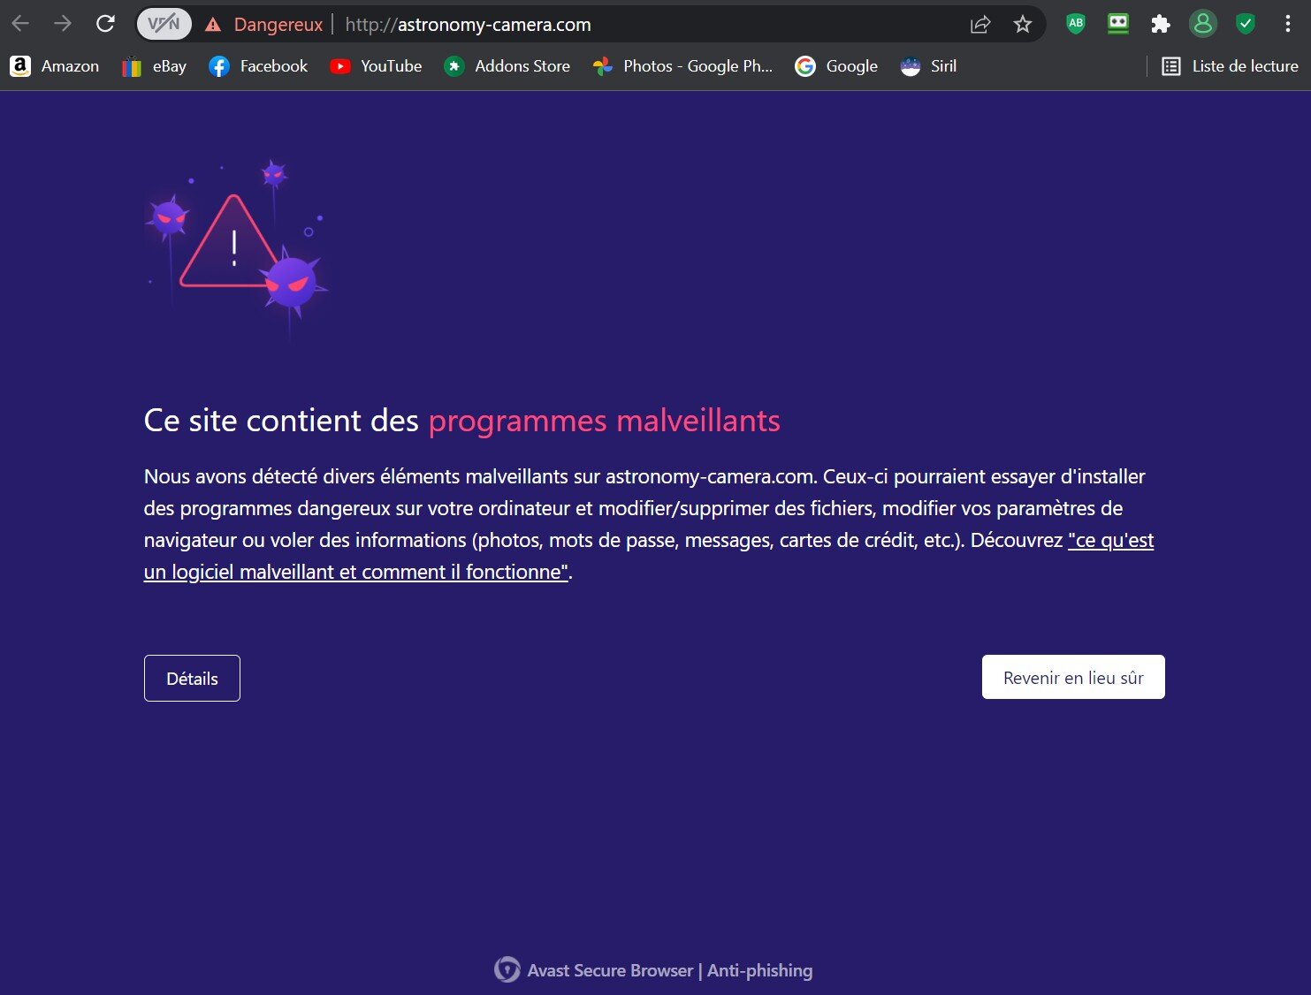Click the browser back arrow
This screenshot has width=1311, height=995.
point(20,24)
